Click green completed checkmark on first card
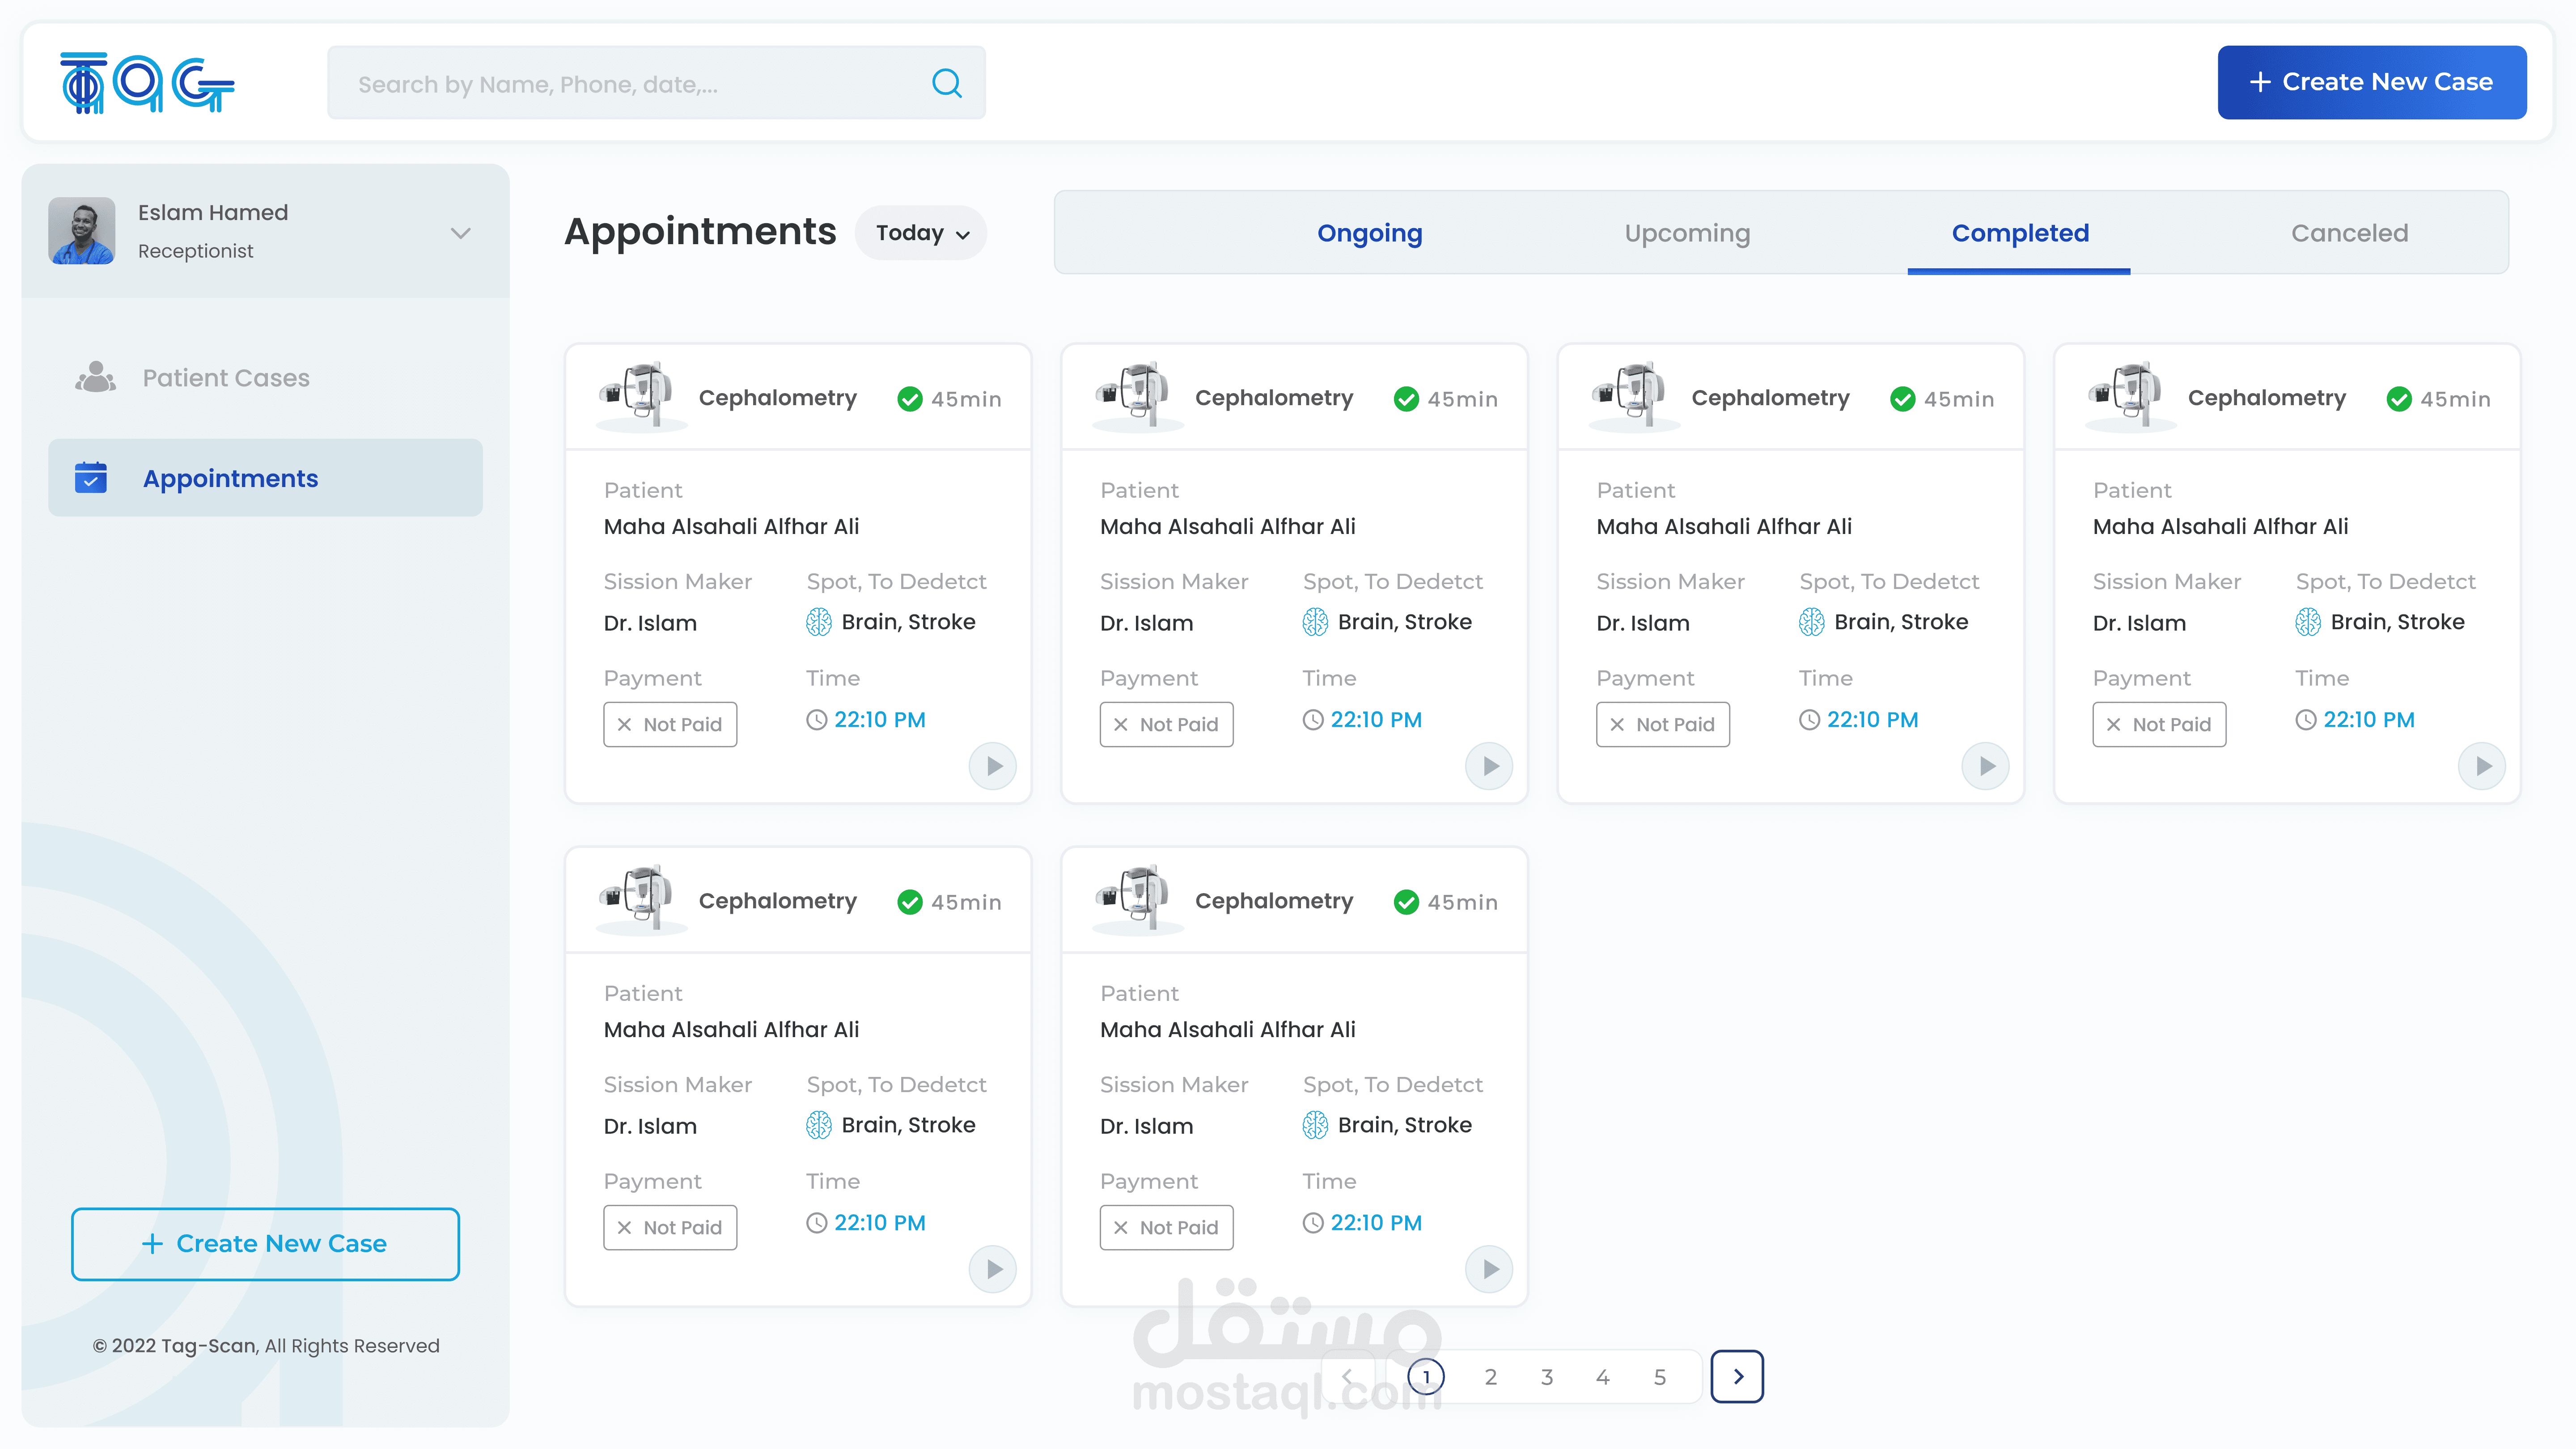The height and width of the screenshot is (1449, 2576). (x=909, y=399)
